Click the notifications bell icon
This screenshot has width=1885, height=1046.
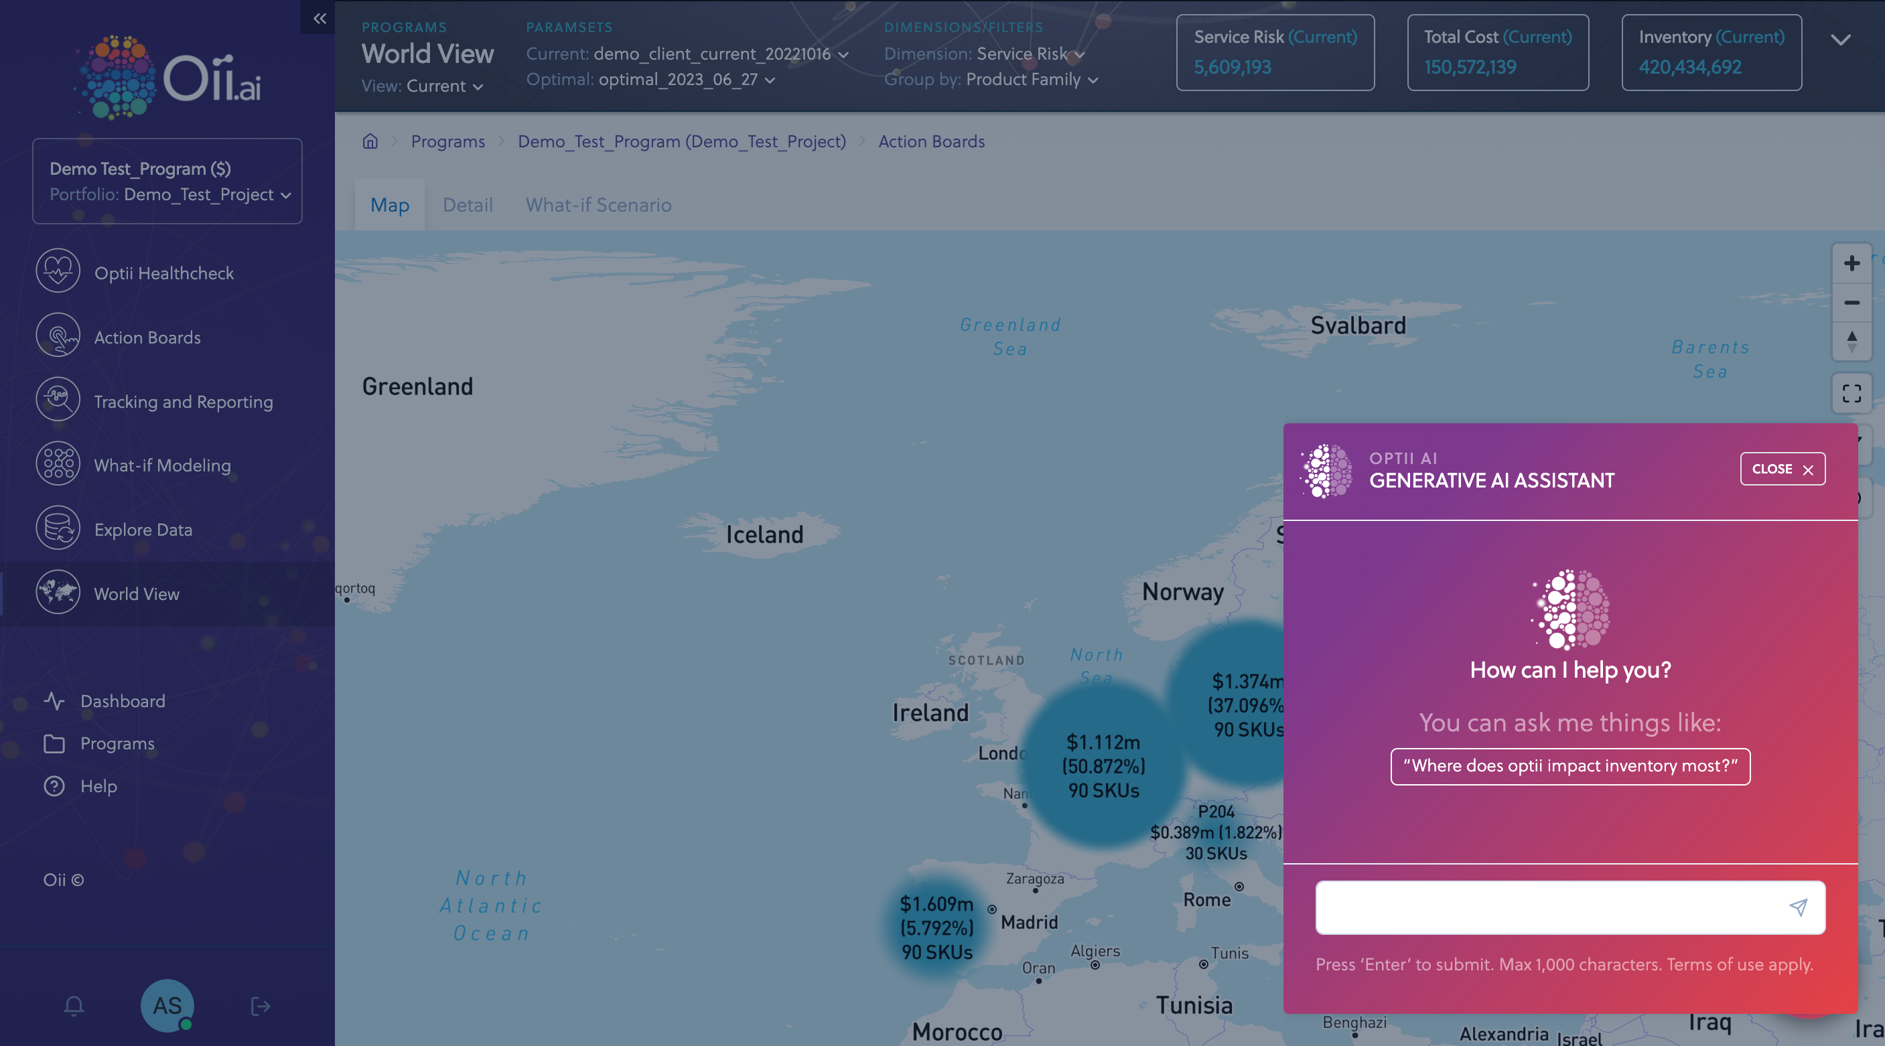pyautogui.click(x=74, y=1006)
